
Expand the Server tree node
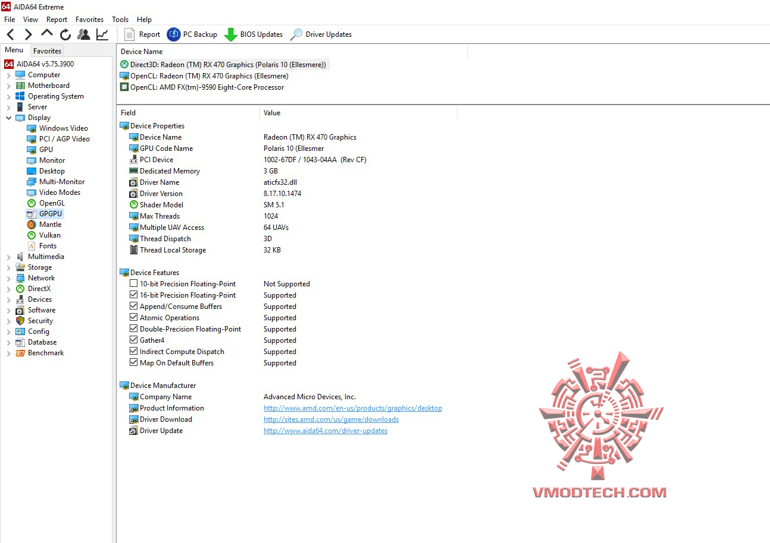pyautogui.click(x=8, y=107)
